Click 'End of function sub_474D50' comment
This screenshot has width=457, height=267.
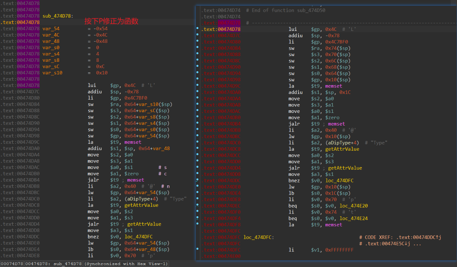click(286, 10)
